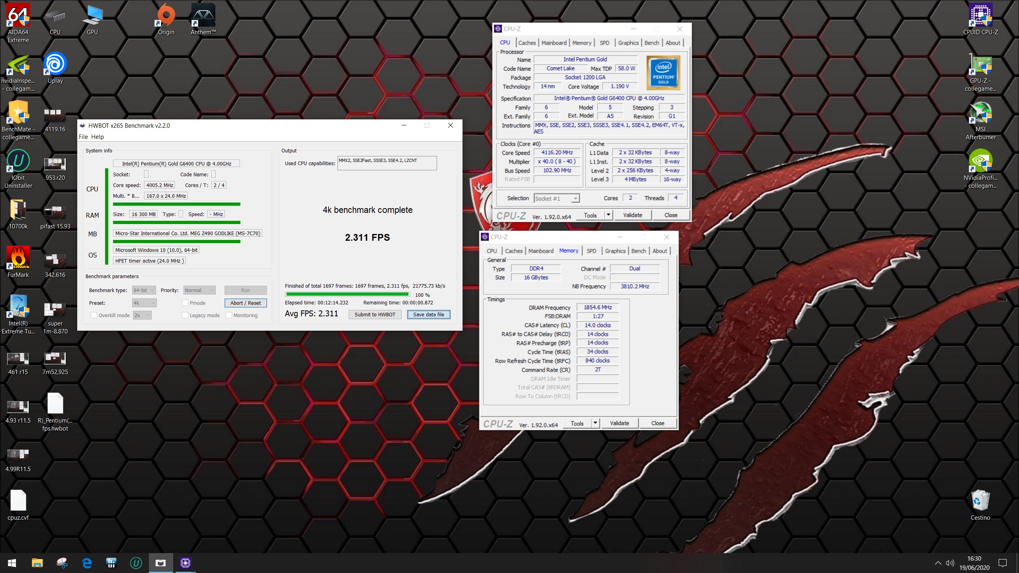Image resolution: width=1019 pixels, height=573 pixels.
Task: Enable the Overkill mode checkbox
Action: [x=94, y=315]
